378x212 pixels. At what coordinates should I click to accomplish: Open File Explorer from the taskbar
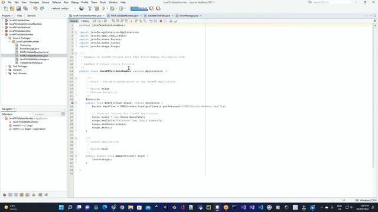[131, 207]
